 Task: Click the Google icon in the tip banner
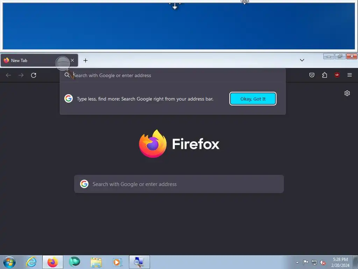[69, 98]
